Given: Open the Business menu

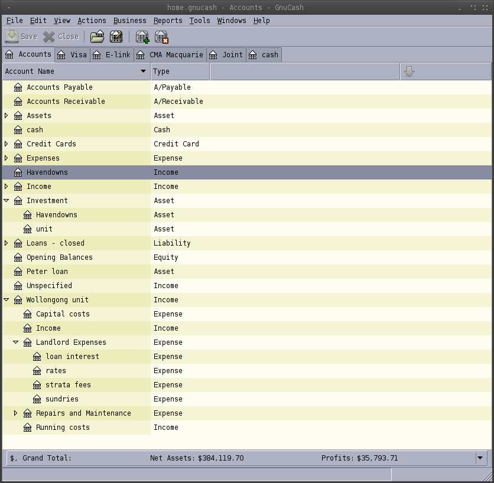Looking at the screenshot, I should pyautogui.click(x=130, y=21).
